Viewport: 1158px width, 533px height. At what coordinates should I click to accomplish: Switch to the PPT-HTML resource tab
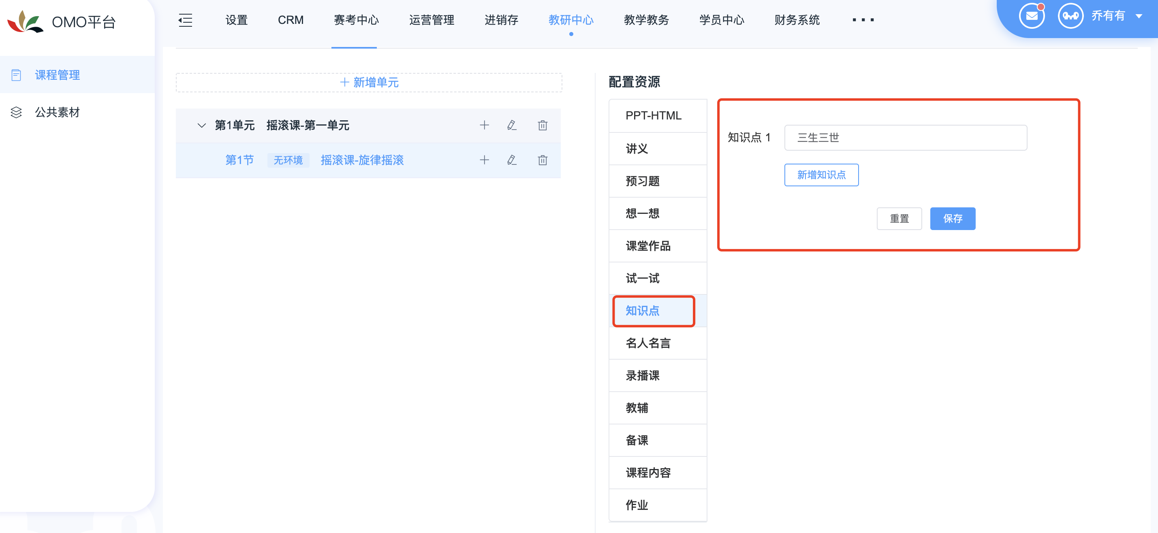[x=658, y=116]
